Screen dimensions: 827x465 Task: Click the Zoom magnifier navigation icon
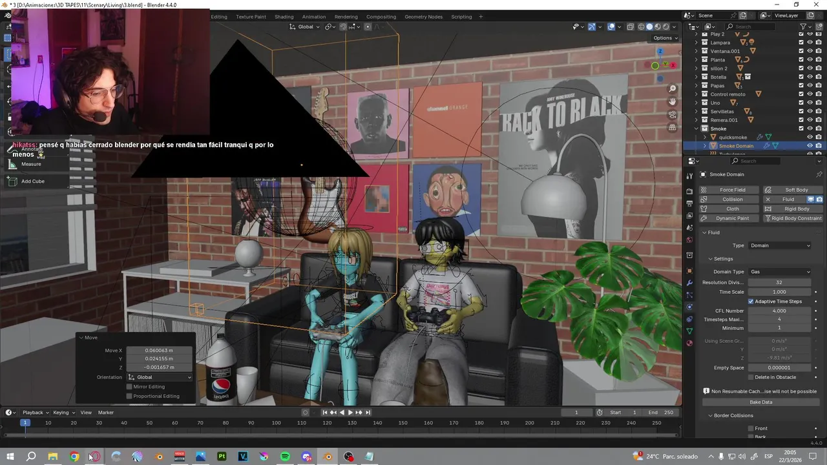[x=673, y=88]
